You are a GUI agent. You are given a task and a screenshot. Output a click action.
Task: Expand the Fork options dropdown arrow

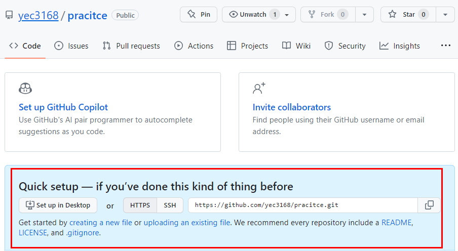(x=365, y=14)
